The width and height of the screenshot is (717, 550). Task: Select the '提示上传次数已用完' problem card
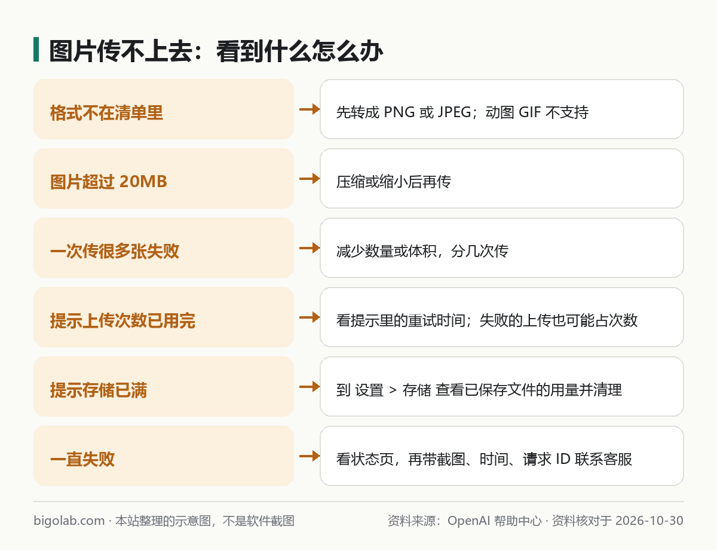164,317
